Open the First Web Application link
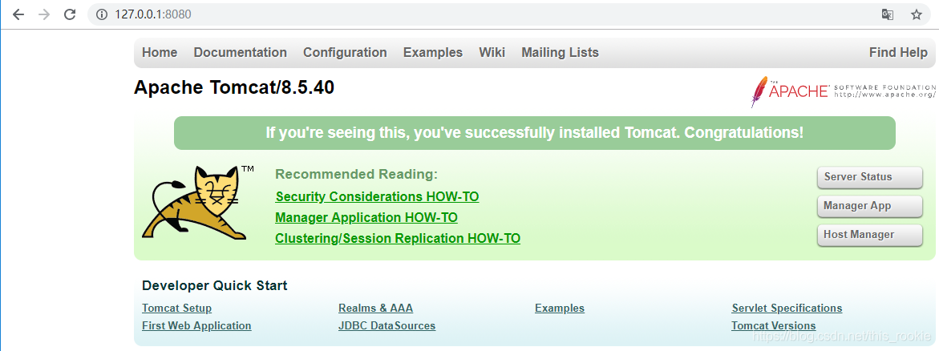This screenshot has width=939, height=351. (x=196, y=326)
